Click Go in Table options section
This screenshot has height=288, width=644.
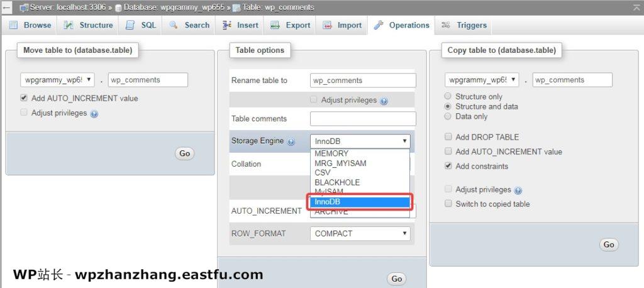click(x=396, y=279)
